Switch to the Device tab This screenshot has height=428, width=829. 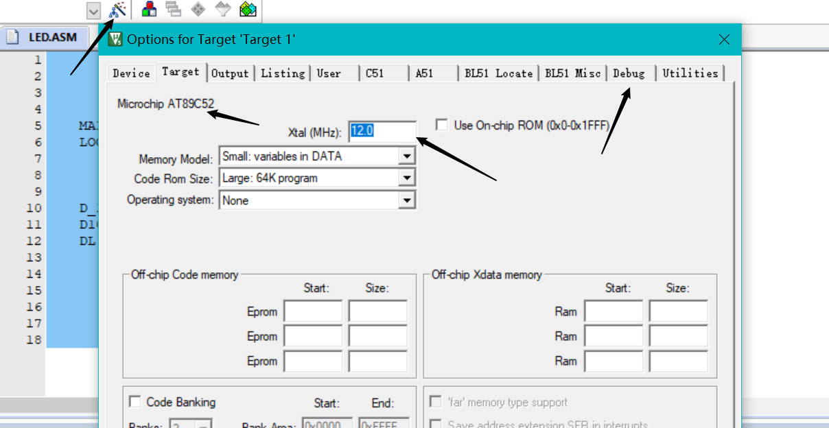click(131, 73)
